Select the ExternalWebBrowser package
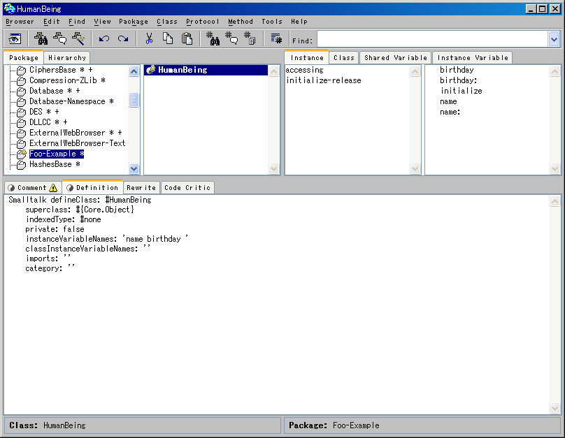565x438 pixels. 76,133
